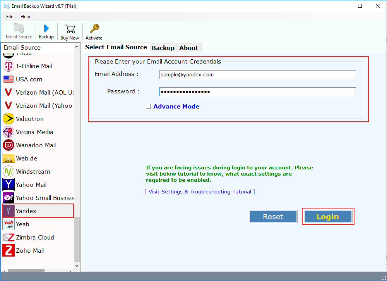The width and height of the screenshot is (387, 281).
Task: Switch to Select Email Source tab
Action: pos(116,47)
